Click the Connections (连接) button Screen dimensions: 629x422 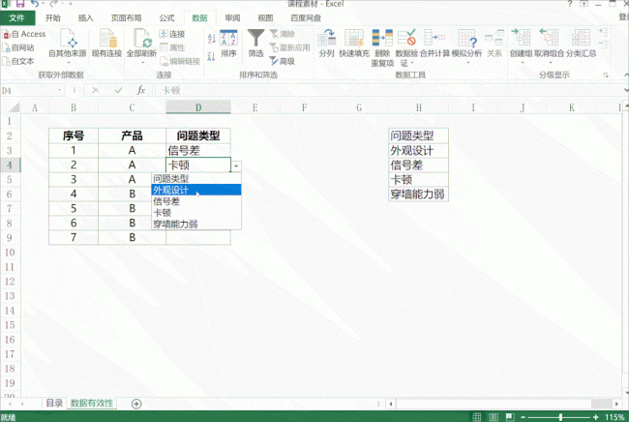click(172, 34)
